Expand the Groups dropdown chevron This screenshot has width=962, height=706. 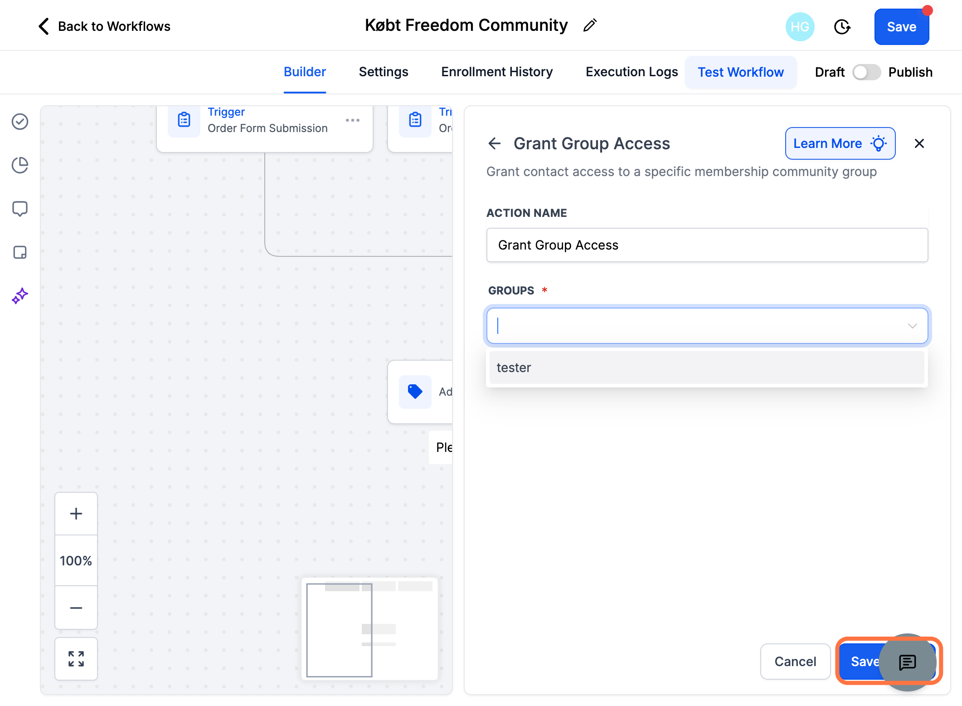(x=912, y=326)
